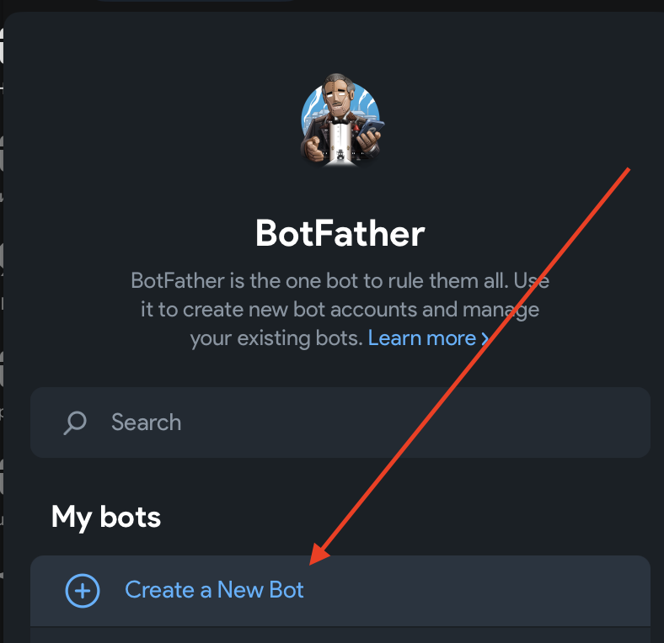664x643 pixels.
Task: Click the row beneath Create a New Bot
Action: (x=340, y=635)
